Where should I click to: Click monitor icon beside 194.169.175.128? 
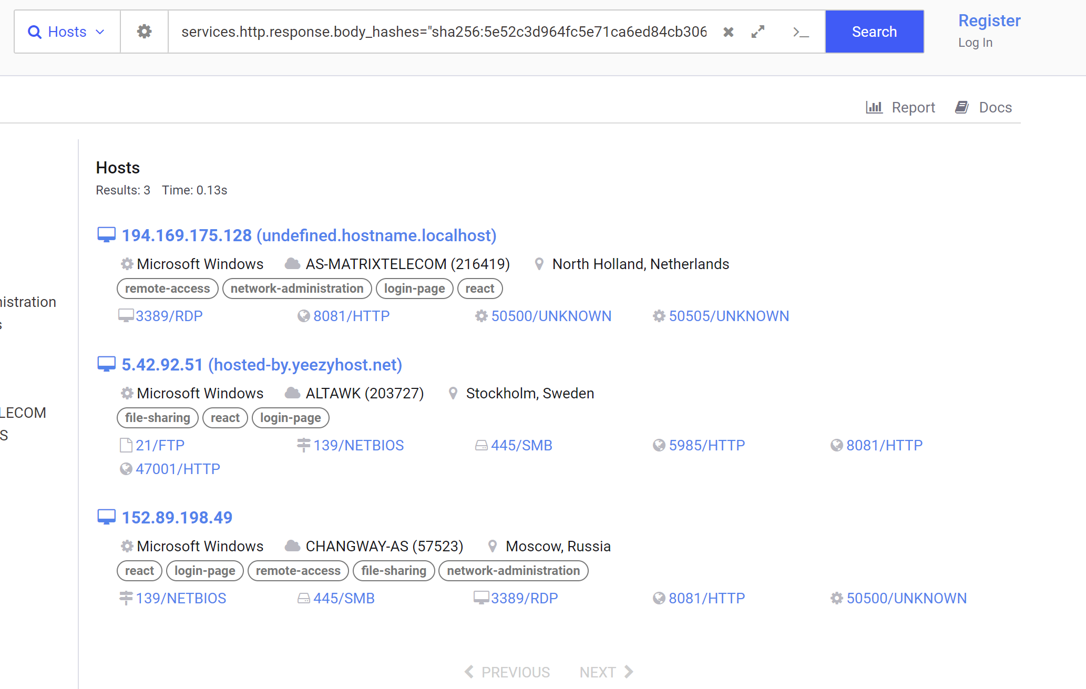(x=106, y=235)
